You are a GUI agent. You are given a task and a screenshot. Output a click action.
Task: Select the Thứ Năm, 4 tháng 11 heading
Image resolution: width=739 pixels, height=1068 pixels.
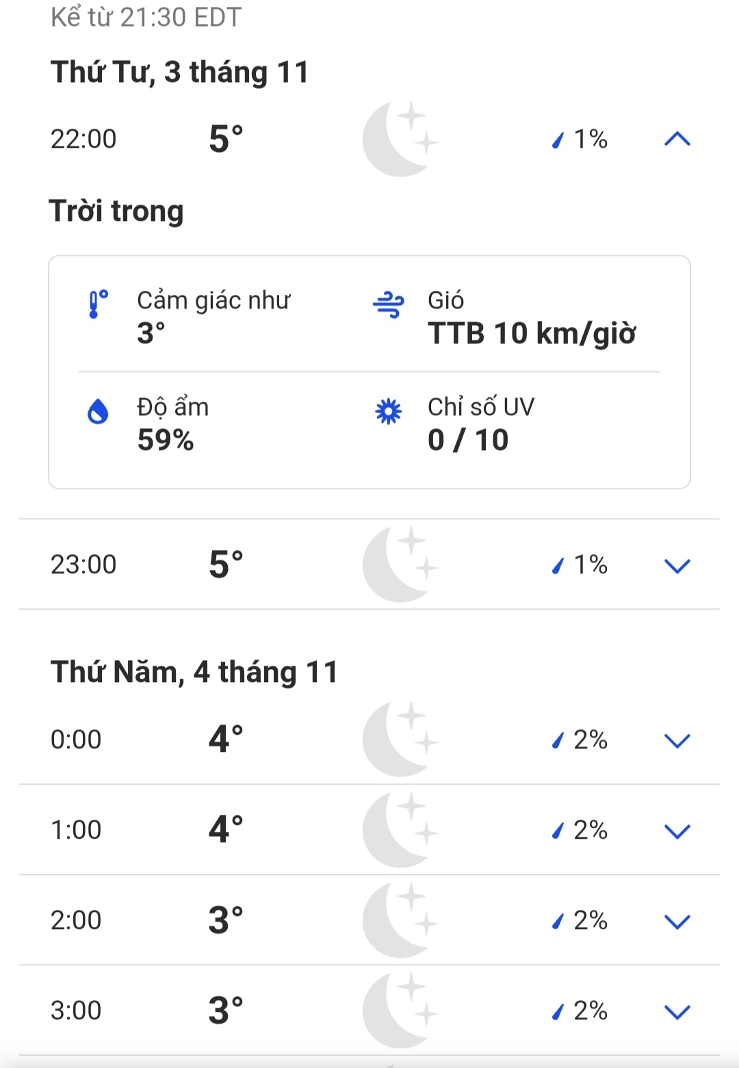194,672
